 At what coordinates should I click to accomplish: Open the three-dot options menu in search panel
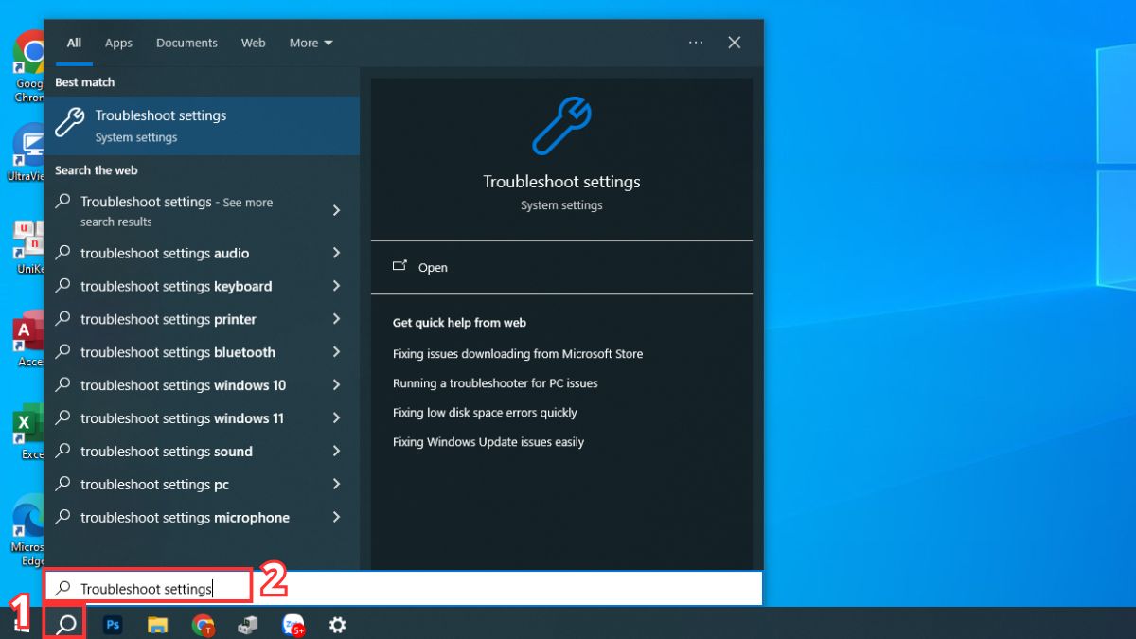(696, 43)
